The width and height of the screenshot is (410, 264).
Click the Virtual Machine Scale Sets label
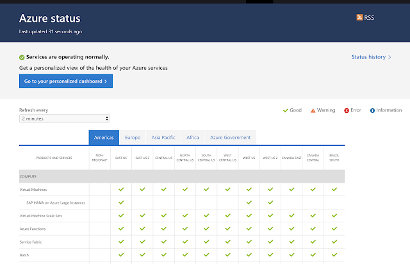coord(41,216)
